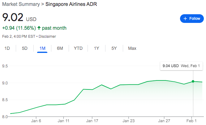Click the 9.0 y-axis label
This screenshot has height=125, width=206.
[x=5, y=83]
